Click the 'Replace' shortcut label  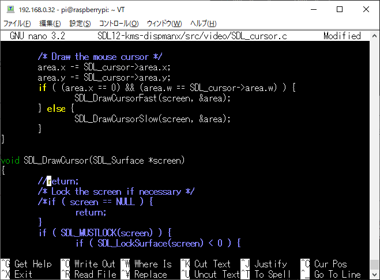point(151,274)
